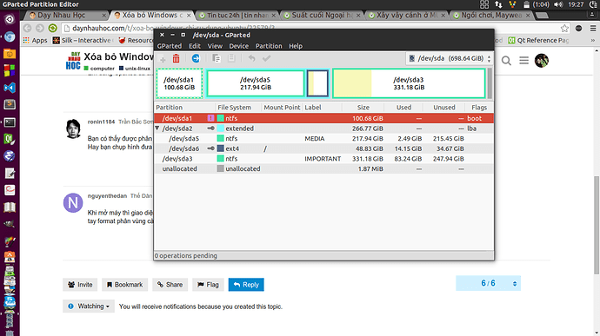The width and height of the screenshot is (600, 336).
Task: Click the Undo last operation icon
Action: pos(252,58)
